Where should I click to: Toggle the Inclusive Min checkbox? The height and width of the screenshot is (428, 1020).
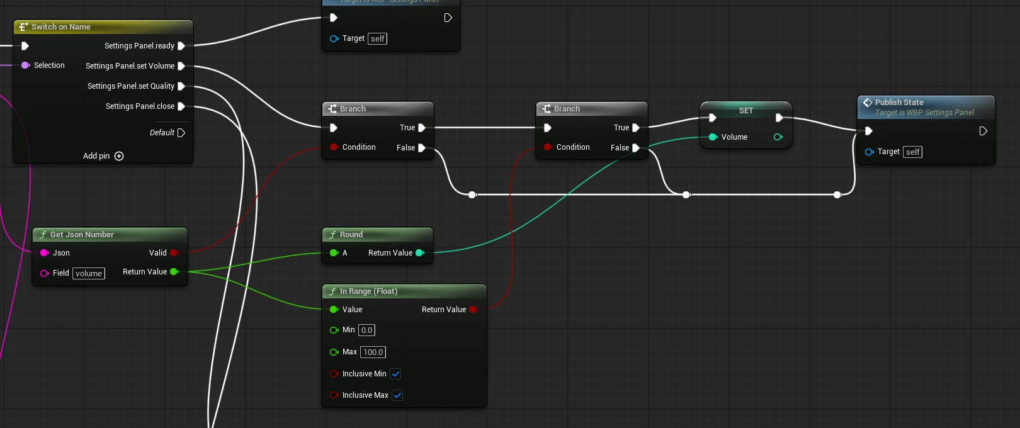coord(395,374)
